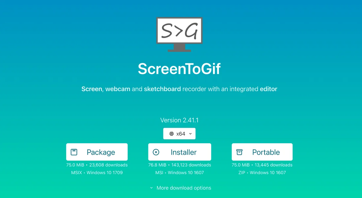Click the Installer disc icon

[156, 152]
